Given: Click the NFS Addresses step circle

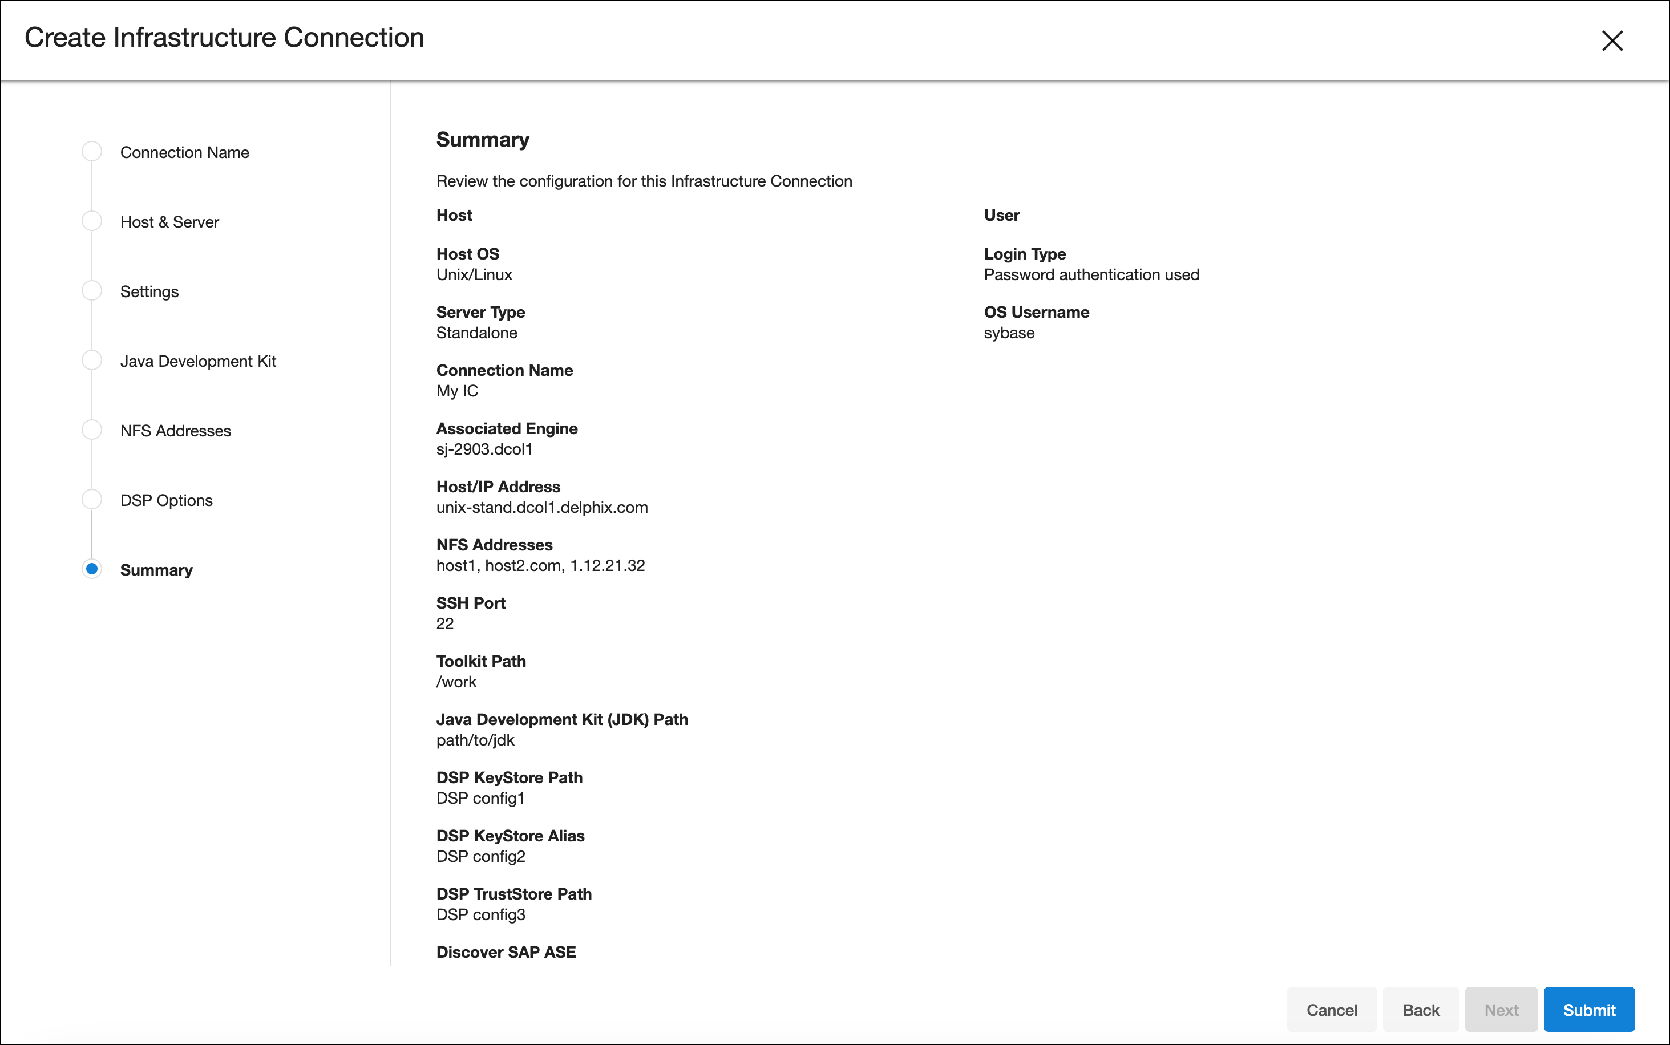Looking at the screenshot, I should (92, 430).
